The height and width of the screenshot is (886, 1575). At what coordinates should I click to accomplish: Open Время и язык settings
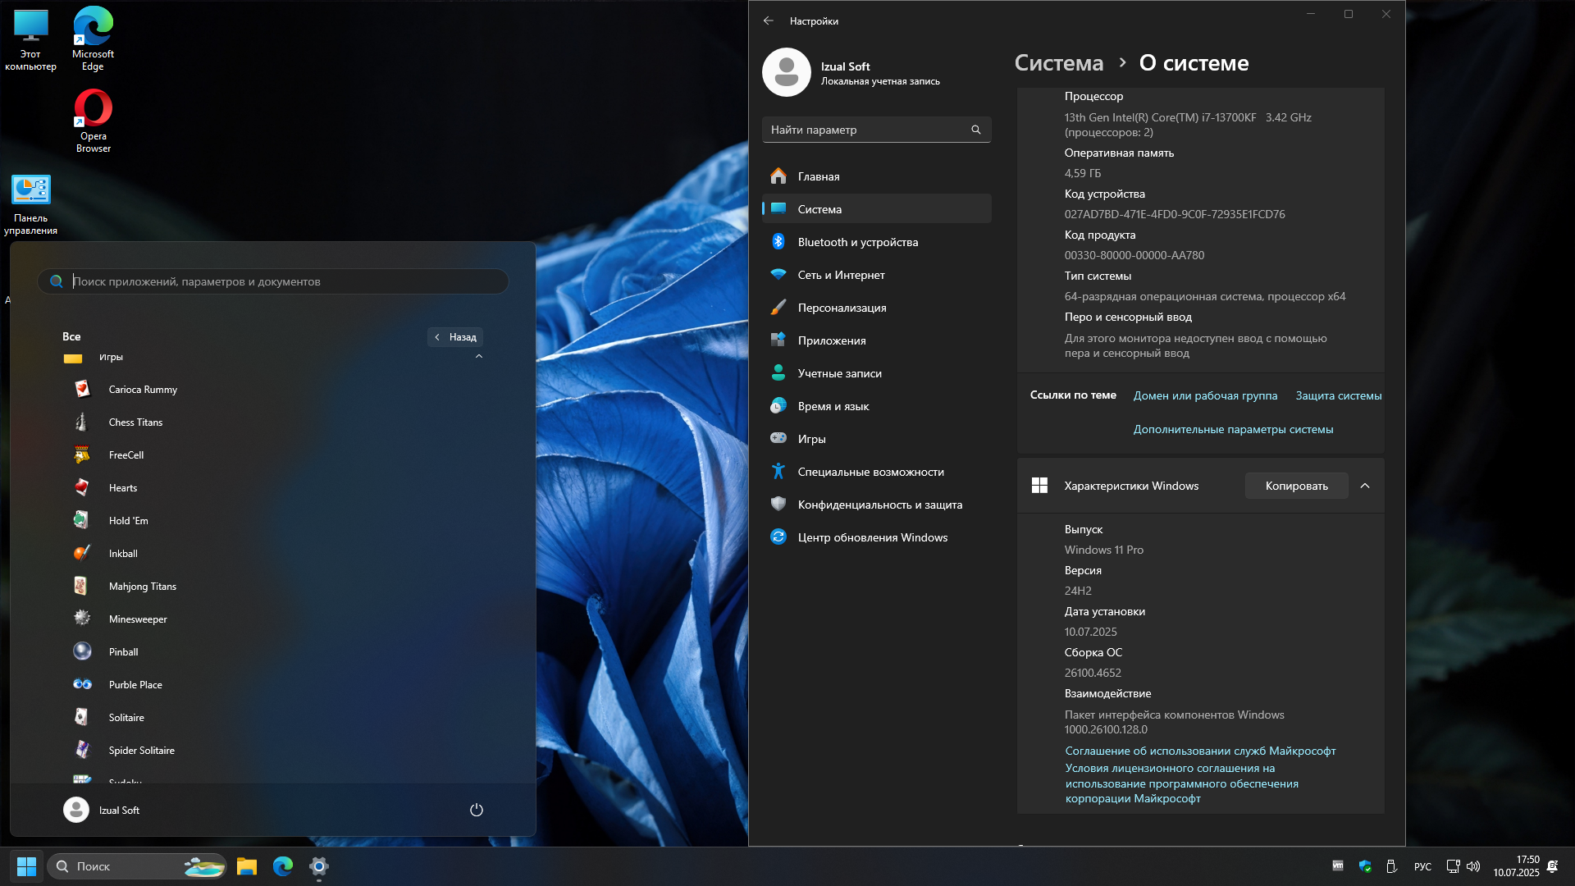click(x=876, y=406)
